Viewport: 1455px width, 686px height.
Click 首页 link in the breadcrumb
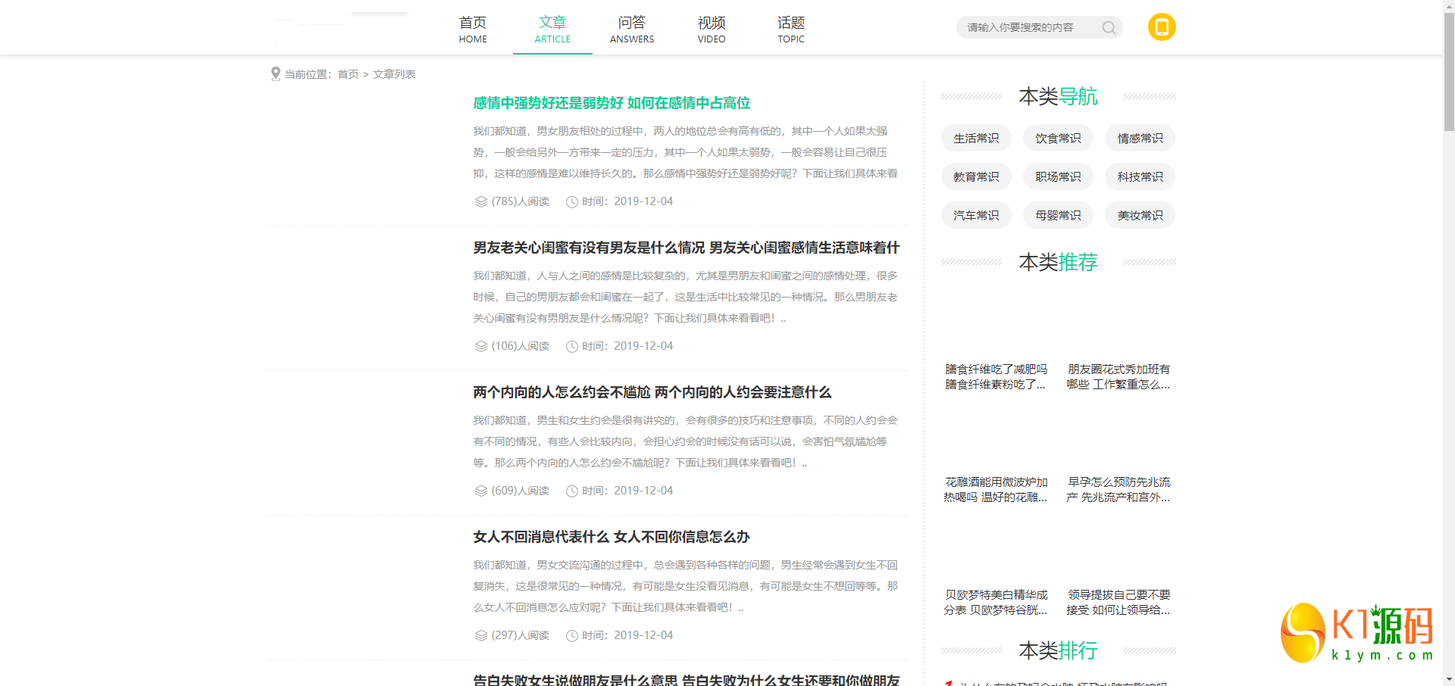(x=348, y=74)
